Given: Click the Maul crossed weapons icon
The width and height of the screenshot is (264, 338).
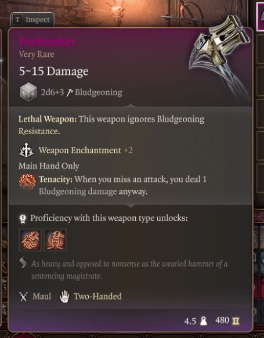Looking at the screenshot, I should (x=23, y=296).
